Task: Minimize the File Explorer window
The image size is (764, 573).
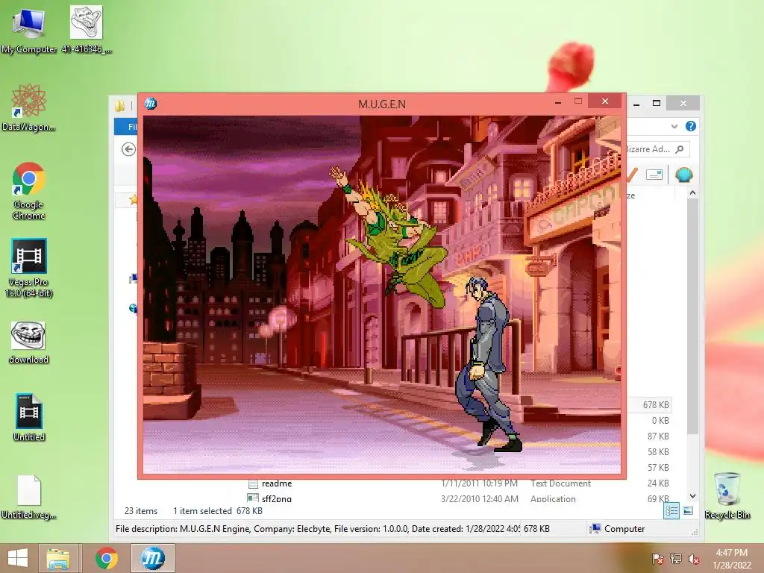Action: coord(636,103)
